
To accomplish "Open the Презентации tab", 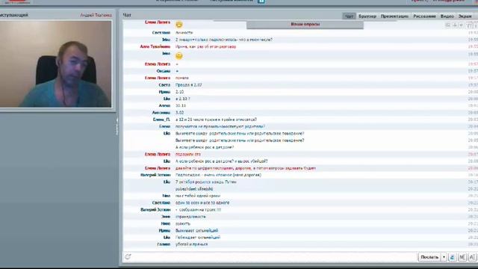I will coord(394,16).
